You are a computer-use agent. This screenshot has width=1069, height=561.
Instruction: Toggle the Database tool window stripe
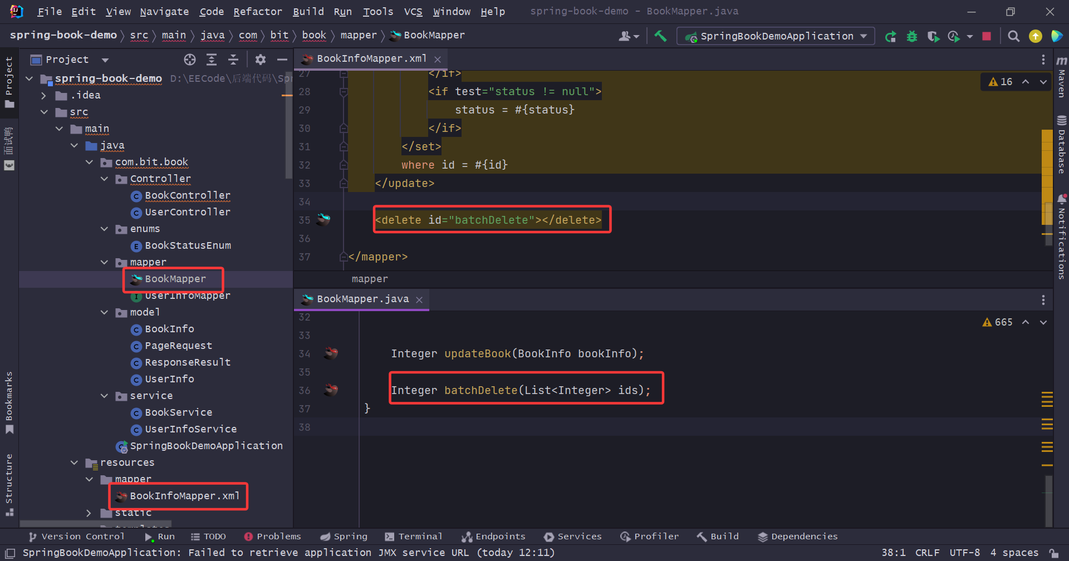(x=1062, y=145)
